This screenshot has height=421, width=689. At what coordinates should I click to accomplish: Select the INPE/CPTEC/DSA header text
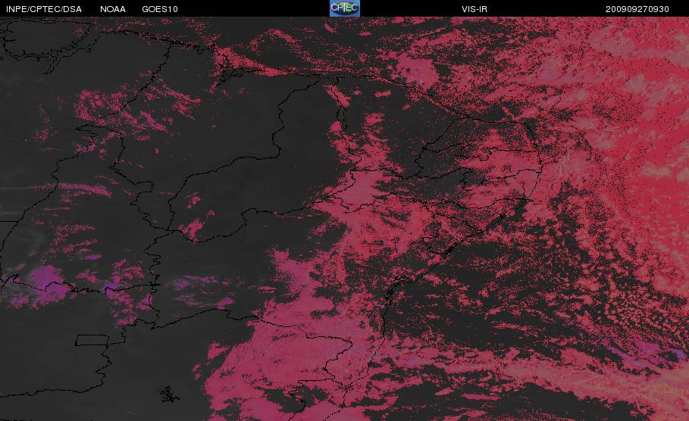pos(44,9)
